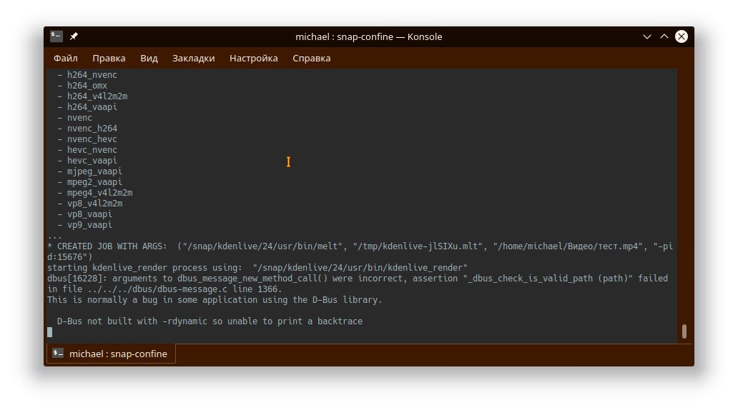This screenshot has width=738, height=410.
Task: Click the line h264_nvenc
Action: coord(92,75)
